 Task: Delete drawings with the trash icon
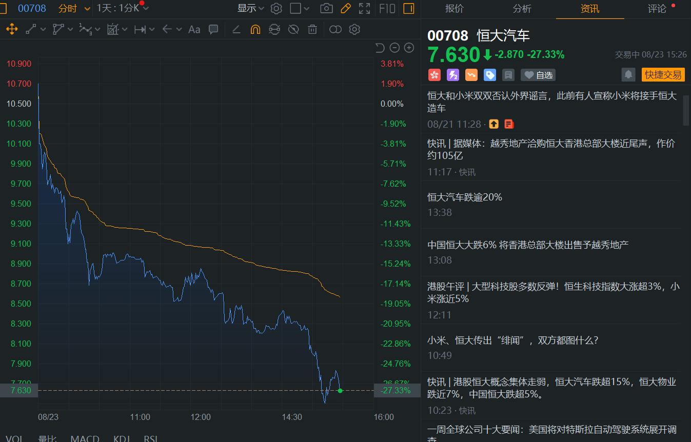tap(312, 29)
